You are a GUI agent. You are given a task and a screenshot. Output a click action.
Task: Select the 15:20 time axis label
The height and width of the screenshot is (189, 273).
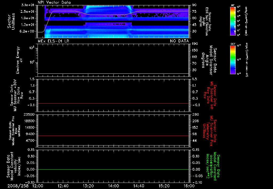164,186
